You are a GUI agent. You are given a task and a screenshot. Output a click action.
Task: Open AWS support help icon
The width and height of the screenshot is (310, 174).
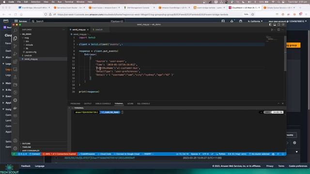click(x=241, y=21)
